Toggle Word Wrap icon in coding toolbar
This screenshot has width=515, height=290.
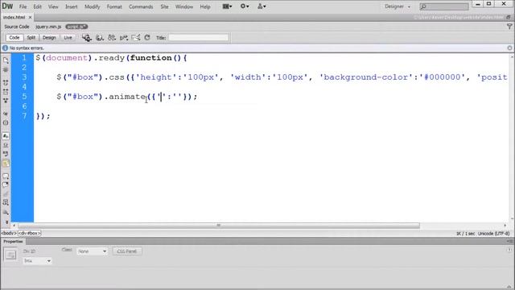tap(6, 154)
